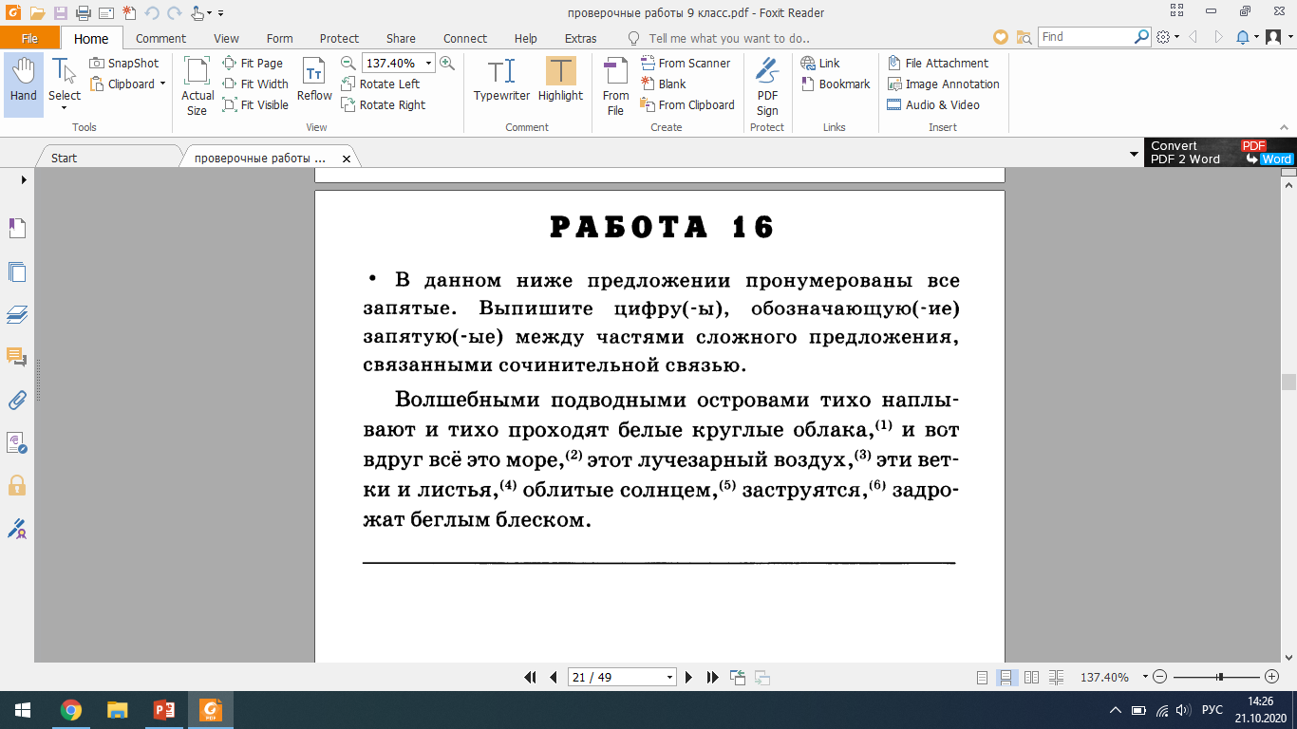Select the Typewriter tool
This screenshot has width=1297, height=729.
tap(501, 80)
